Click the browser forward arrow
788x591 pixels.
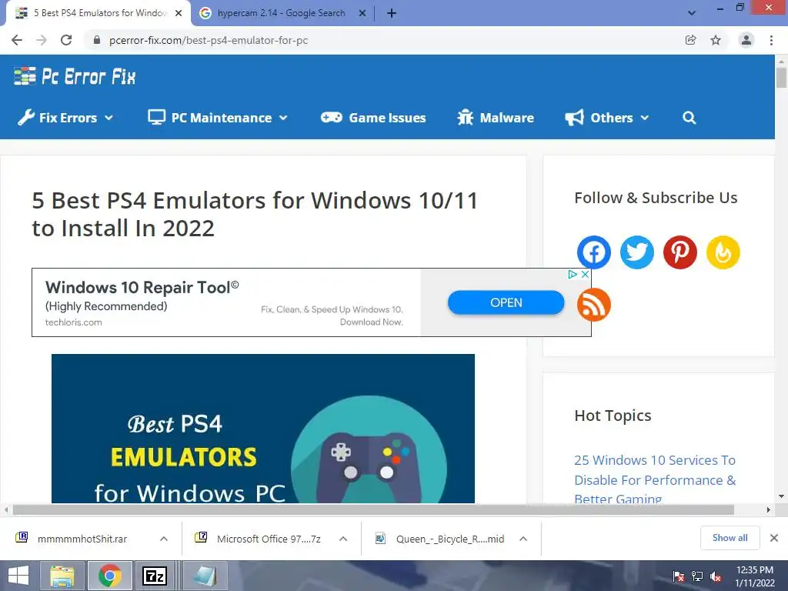point(42,40)
